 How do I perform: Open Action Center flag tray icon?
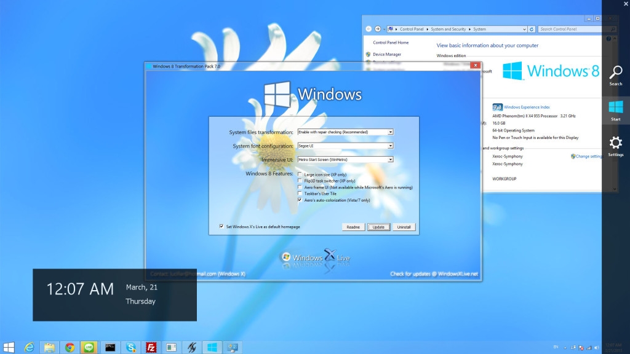581,348
